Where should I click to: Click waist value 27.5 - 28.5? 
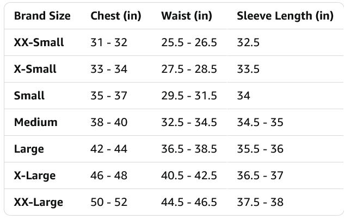click(189, 69)
